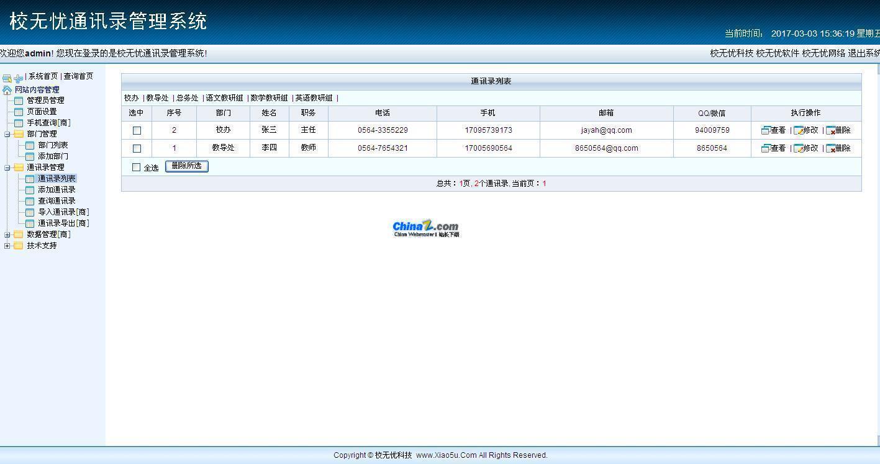The height and width of the screenshot is (464, 880).
Task: Tick the checkbox in 张三's row
Action: (137, 130)
